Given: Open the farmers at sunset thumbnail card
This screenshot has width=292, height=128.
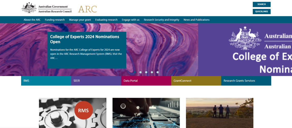Looking at the screenshot, I should (220, 113).
